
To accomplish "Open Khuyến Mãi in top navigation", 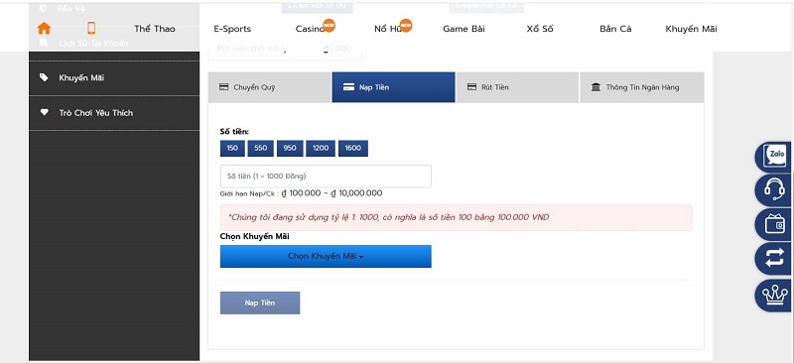I will coord(691,29).
